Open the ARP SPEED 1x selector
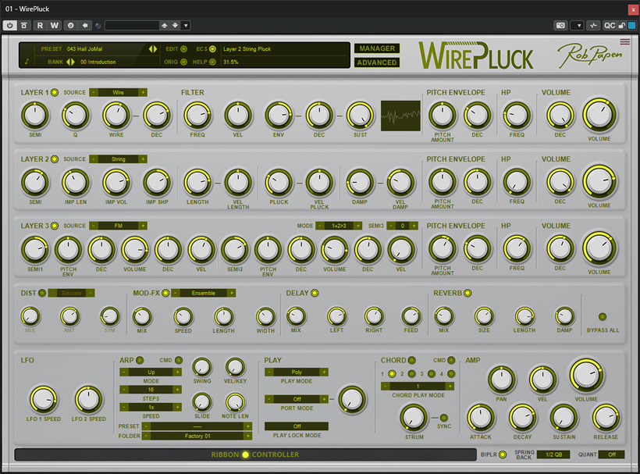640x474 pixels. click(151, 408)
